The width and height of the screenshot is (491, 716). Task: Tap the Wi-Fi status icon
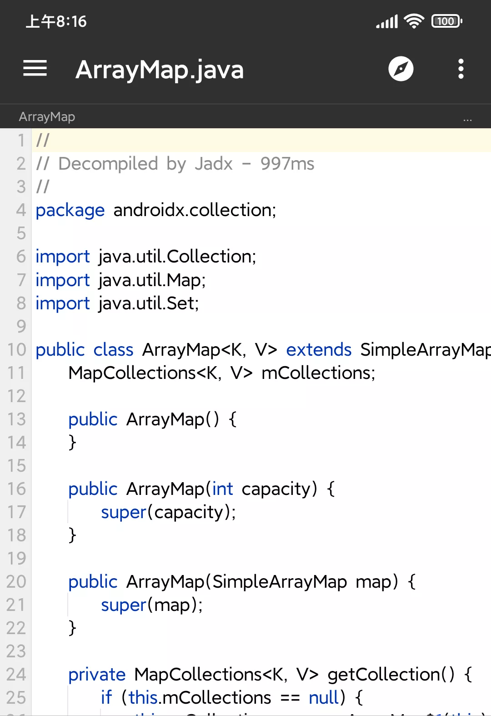(414, 21)
